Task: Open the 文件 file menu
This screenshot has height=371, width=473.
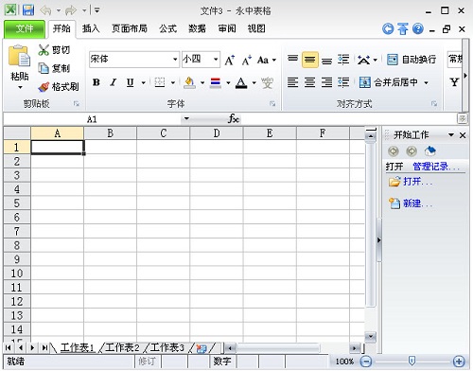Action: point(25,29)
